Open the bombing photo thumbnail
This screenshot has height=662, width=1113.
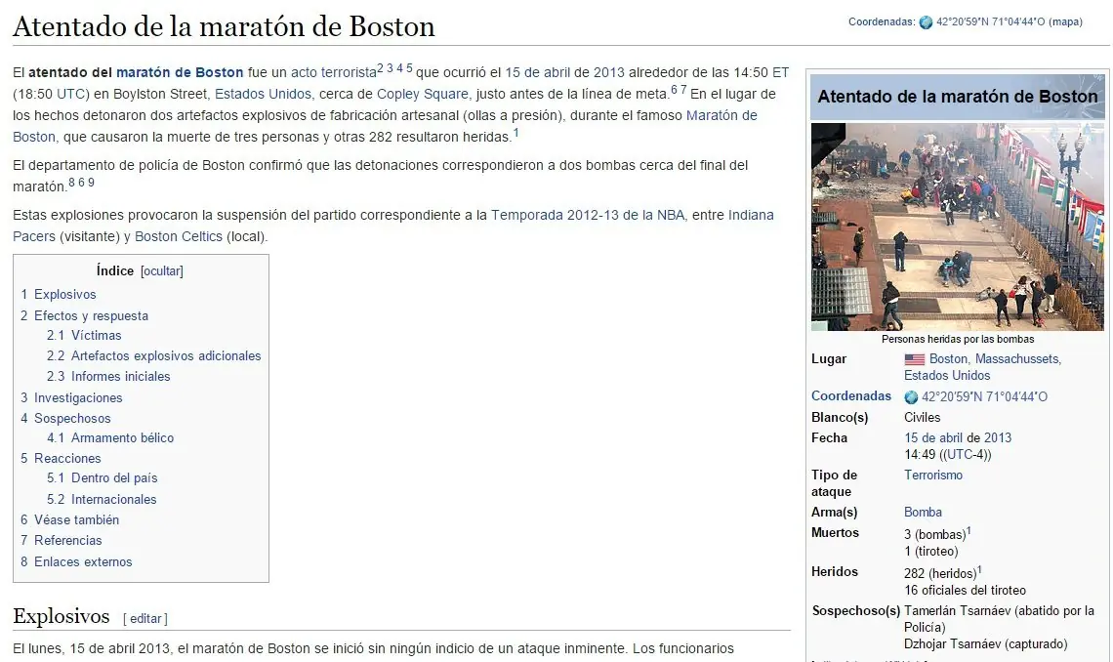[x=958, y=228]
